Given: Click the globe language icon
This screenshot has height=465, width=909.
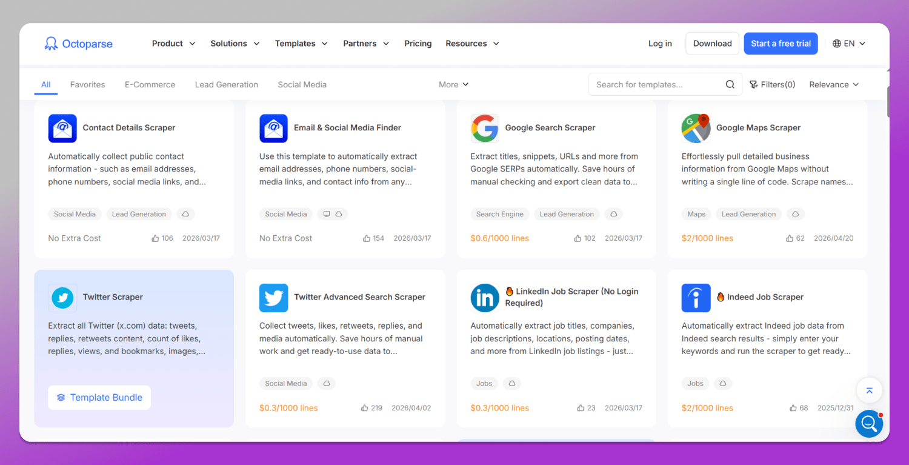Looking at the screenshot, I should pos(837,44).
